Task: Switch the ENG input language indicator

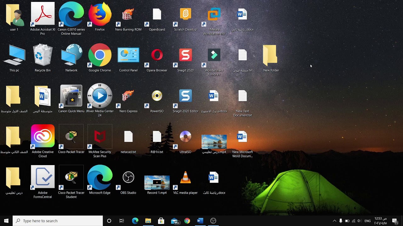Action: [x=367, y=221]
